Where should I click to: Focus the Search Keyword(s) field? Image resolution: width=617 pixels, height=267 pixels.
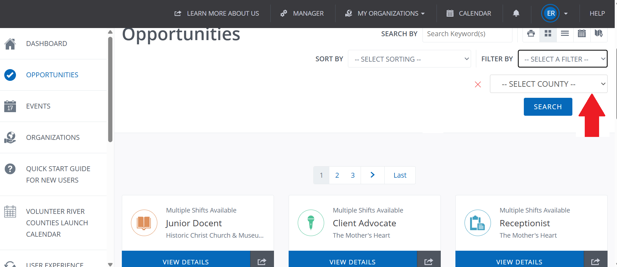point(467,34)
